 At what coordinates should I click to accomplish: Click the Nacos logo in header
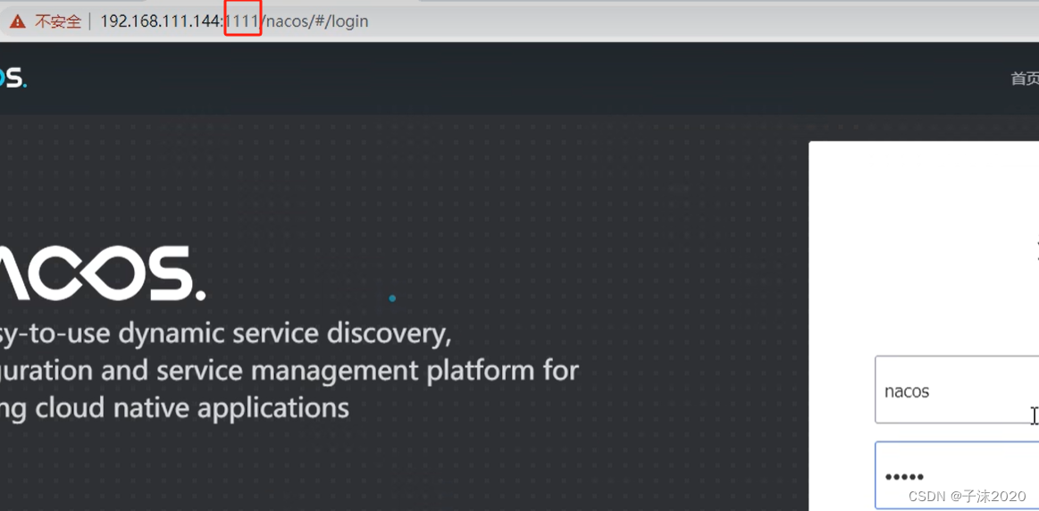click(13, 78)
